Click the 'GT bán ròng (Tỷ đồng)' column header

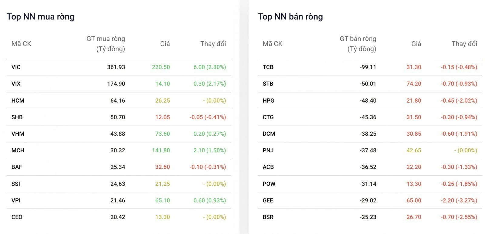(358, 44)
